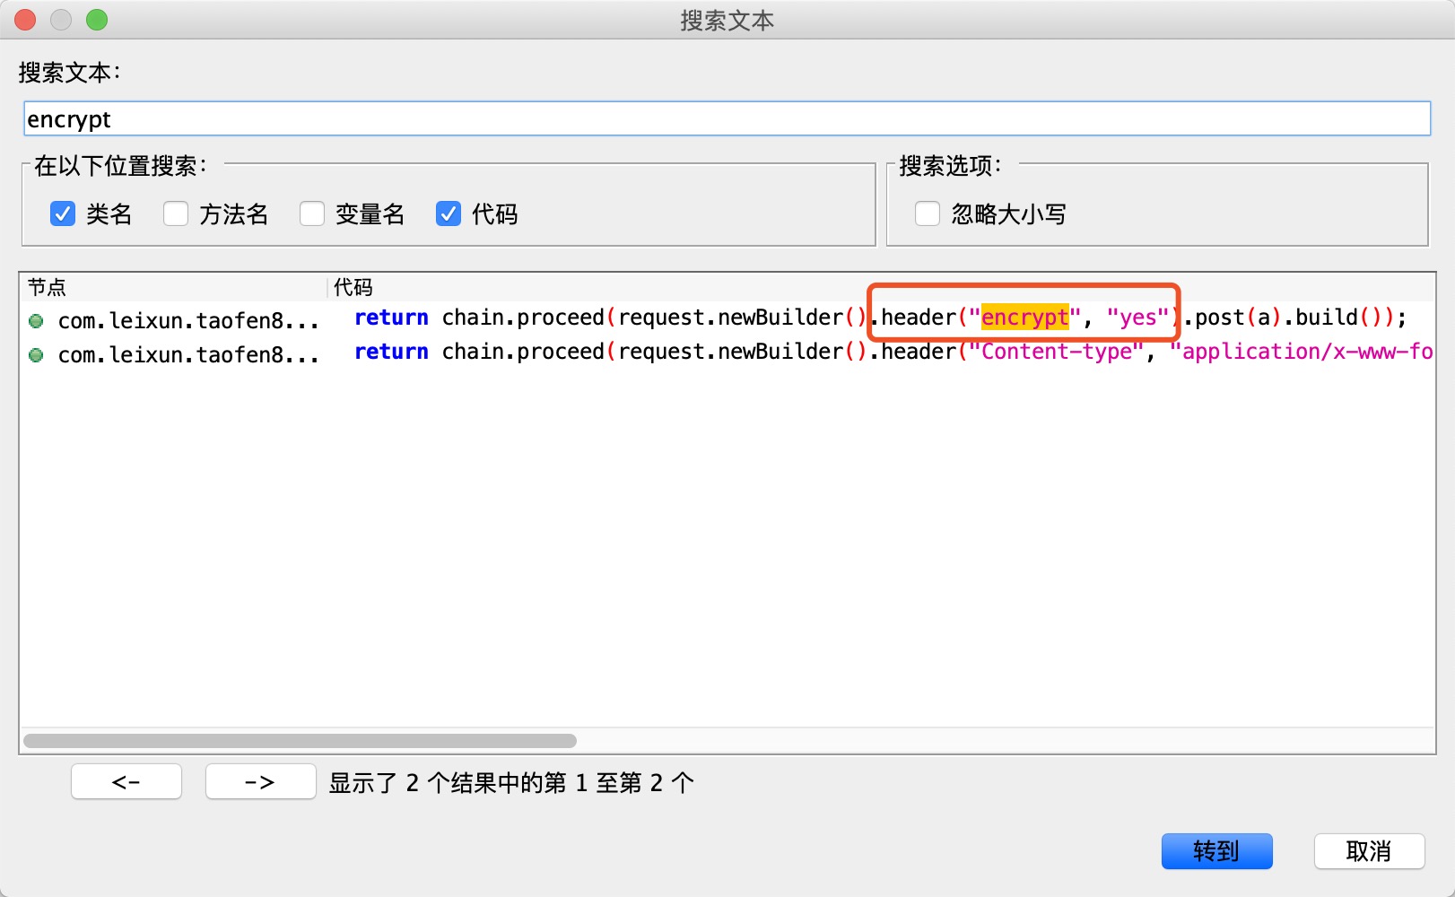Click the horizontal scrollbar of the results list
The height and width of the screenshot is (897, 1455).
(x=300, y=741)
